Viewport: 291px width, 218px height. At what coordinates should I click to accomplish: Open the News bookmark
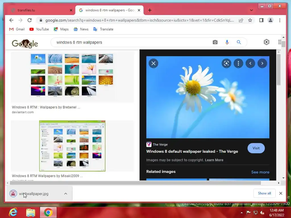click(x=81, y=29)
